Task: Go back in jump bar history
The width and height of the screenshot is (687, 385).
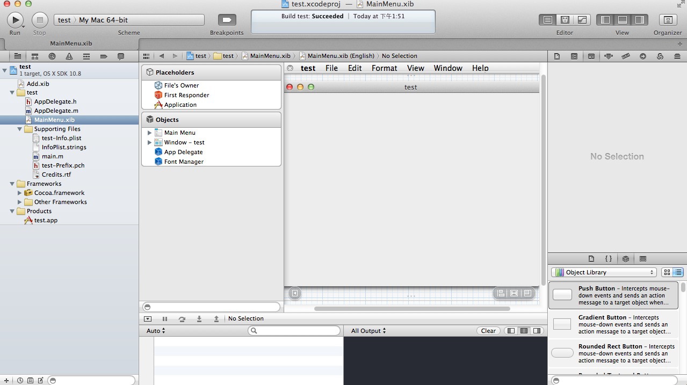Action: click(x=162, y=56)
